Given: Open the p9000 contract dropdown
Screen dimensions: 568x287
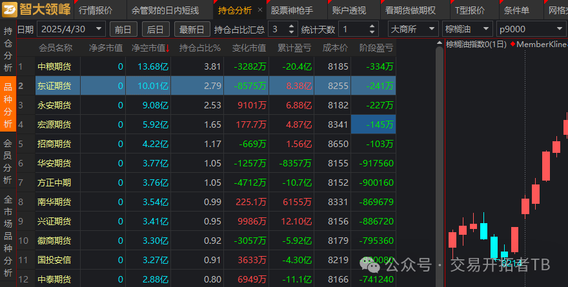Looking at the screenshot, I should 531,29.
